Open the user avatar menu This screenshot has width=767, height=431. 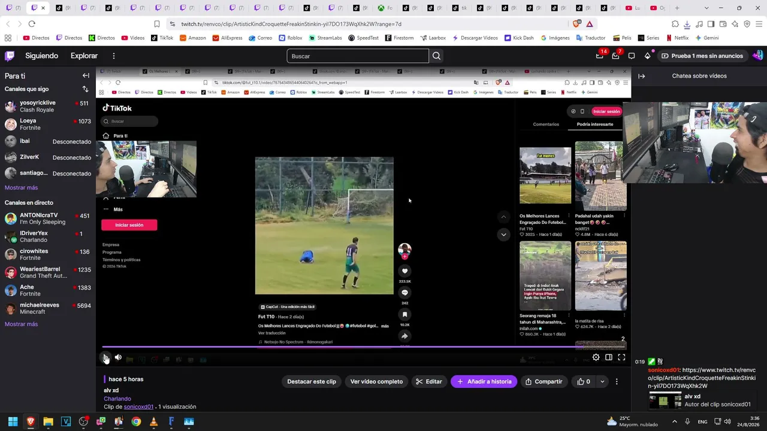tap(757, 56)
